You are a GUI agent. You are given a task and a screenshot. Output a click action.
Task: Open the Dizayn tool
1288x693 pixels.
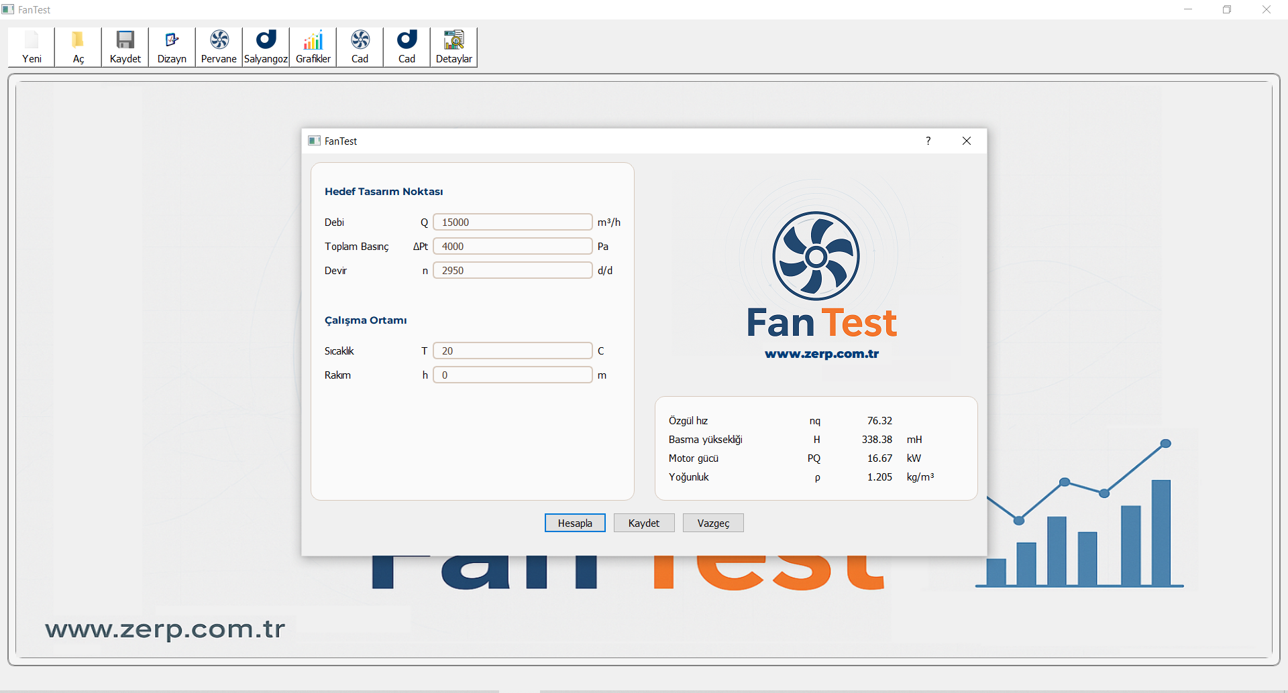172,46
